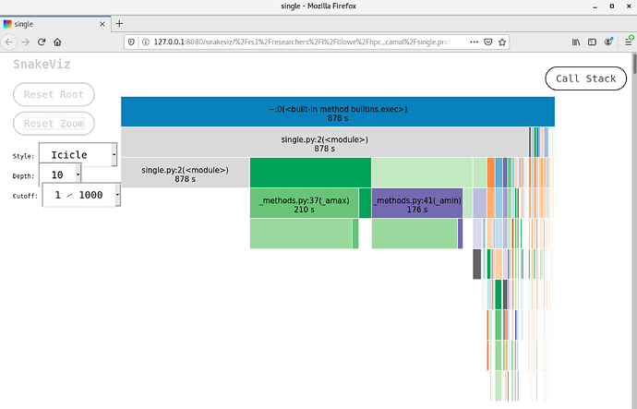637x409 pixels.
Task: Expand the Depth dropdown set to 10
Action: pos(61,174)
